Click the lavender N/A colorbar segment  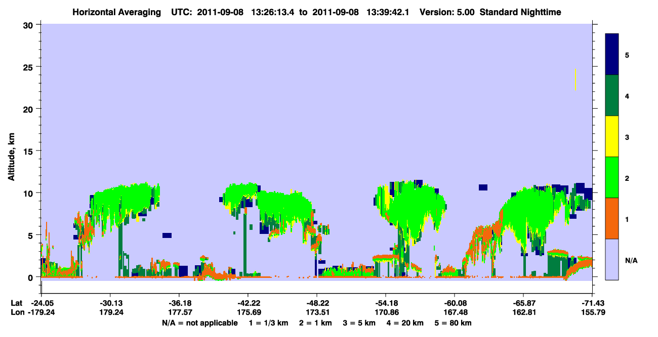click(612, 259)
